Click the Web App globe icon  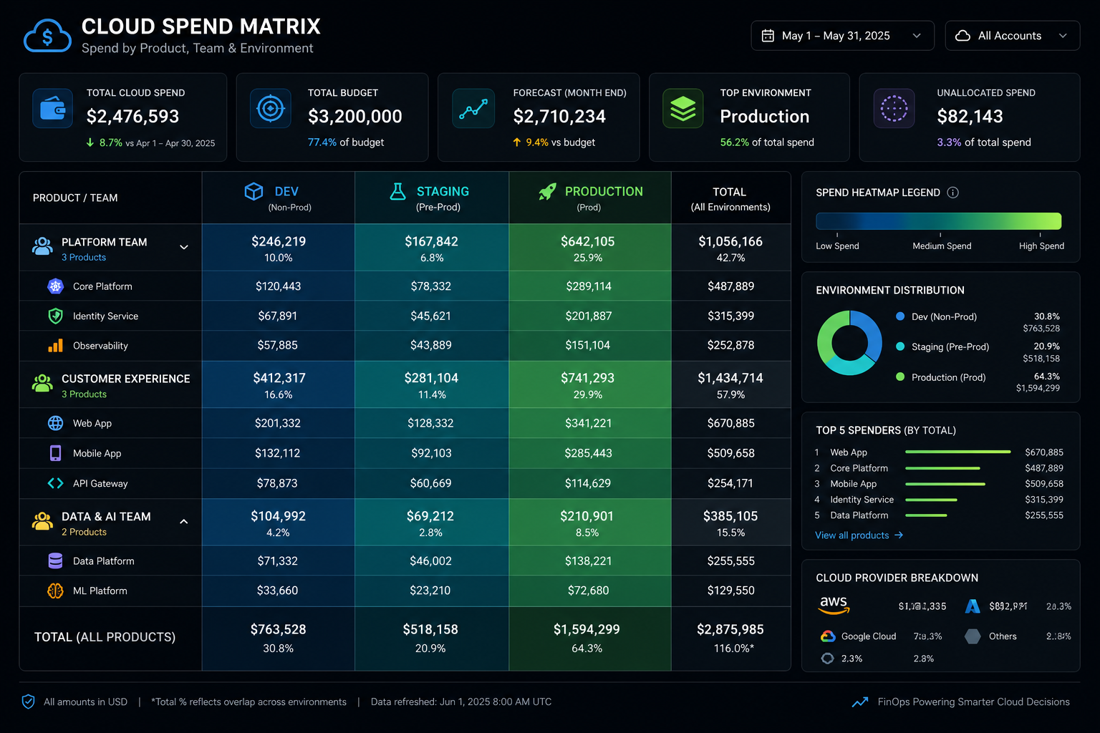pyautogui.click(x=55, y=423)
